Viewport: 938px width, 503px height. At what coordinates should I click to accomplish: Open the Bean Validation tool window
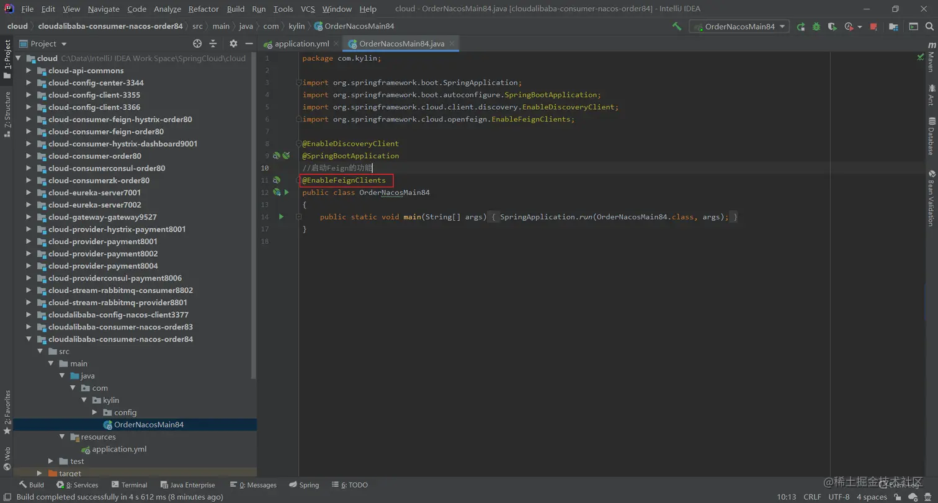931,198
